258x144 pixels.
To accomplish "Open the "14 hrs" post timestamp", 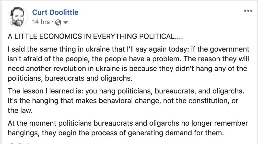I will (x=41, y=22).
